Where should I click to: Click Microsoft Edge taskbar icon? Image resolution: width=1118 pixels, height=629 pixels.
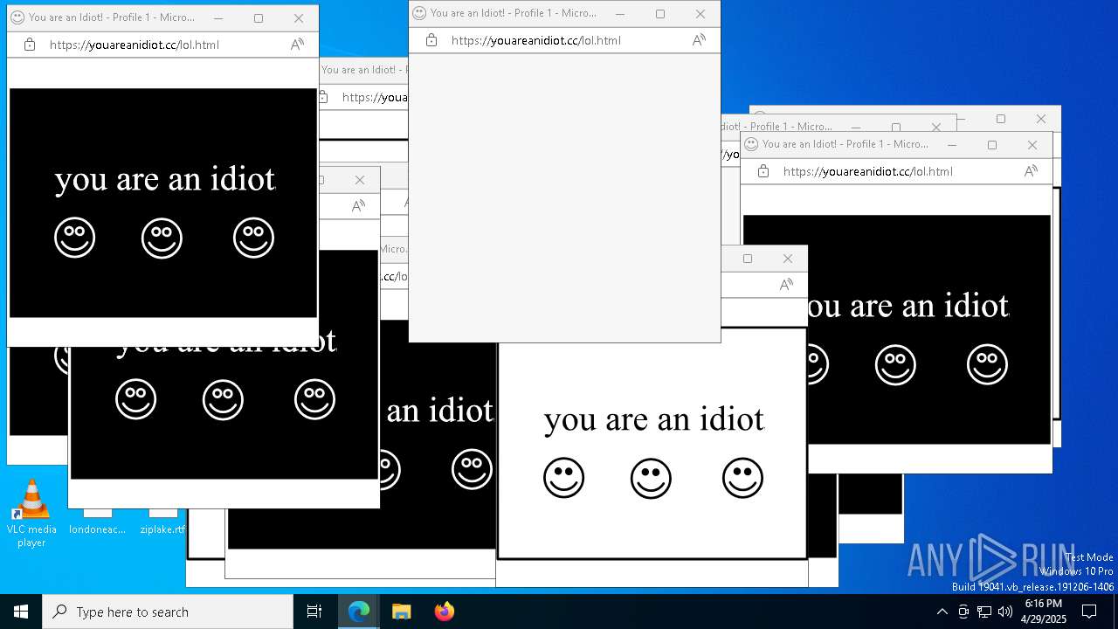click(x=359, y=612)
